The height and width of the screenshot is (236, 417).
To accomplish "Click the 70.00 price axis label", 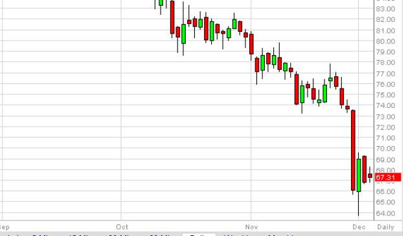I will (x=385, y=149).
